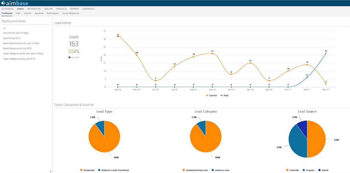
Task: Switch to the Dashboard sub-tab
Action: click(x=7, y=13)
